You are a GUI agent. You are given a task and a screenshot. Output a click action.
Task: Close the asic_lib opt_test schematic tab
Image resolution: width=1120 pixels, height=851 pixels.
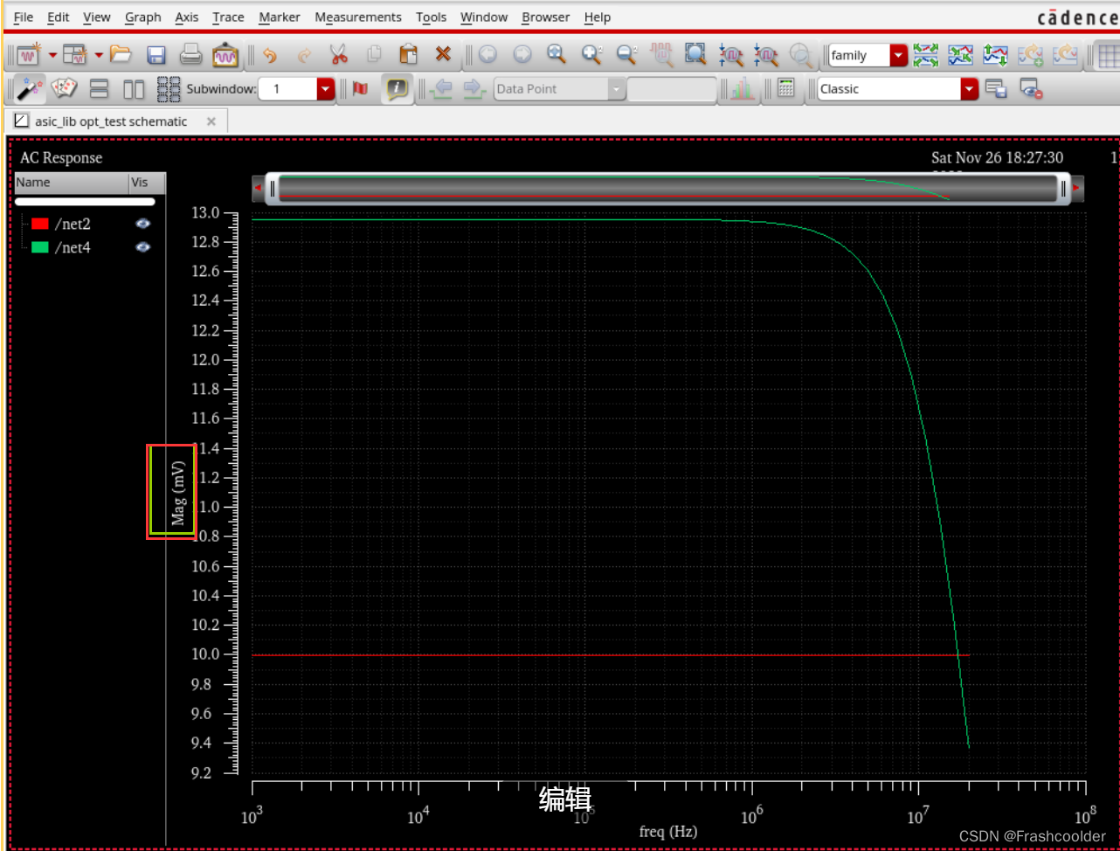pyautogui.click(x=211, y=121)
